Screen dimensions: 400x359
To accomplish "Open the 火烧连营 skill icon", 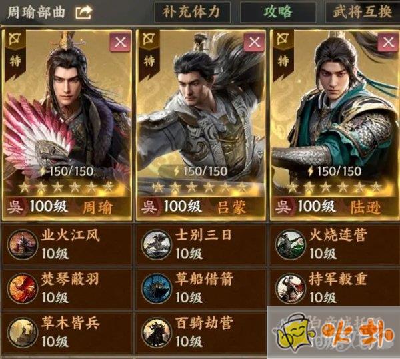I will [290, 244].
